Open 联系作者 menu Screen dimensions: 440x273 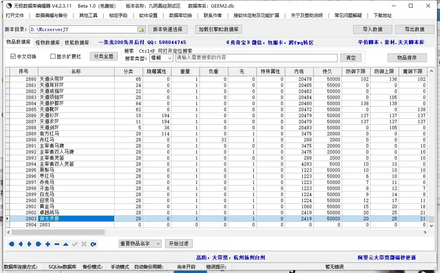pos(213,16)
